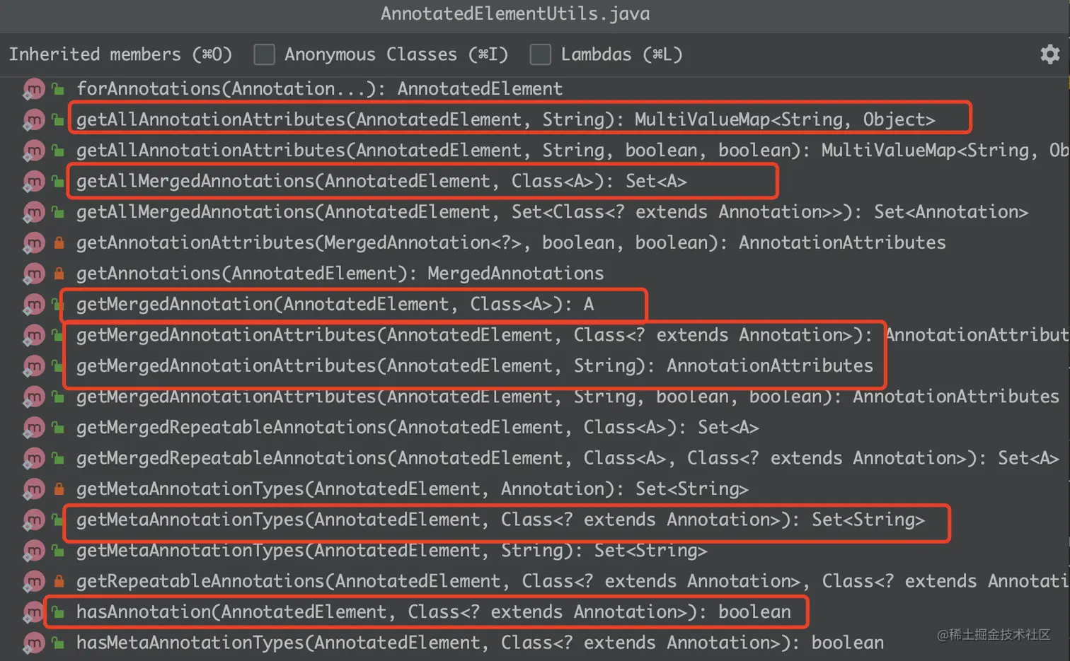The height and width of the screenshot is (661, 1070).
Task: Click method icon of getMetaAnnotationTypes taking Class<? extends Annotation>
Action: point(34,520)
